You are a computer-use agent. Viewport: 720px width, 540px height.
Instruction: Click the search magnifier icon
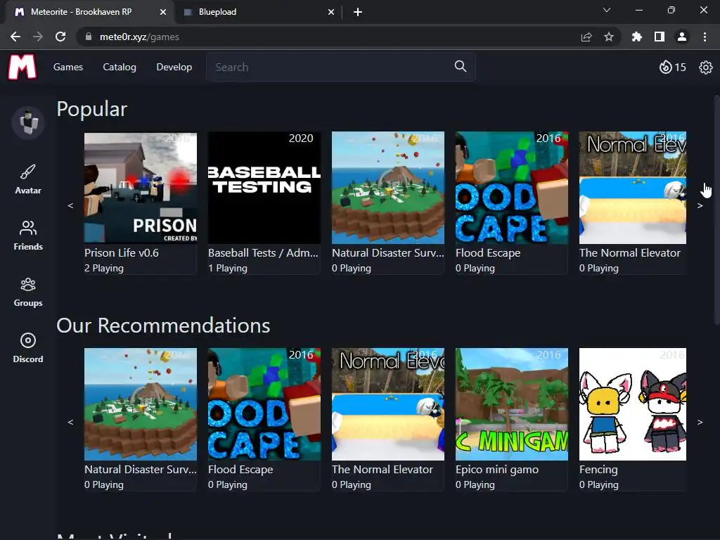[461, 67]
